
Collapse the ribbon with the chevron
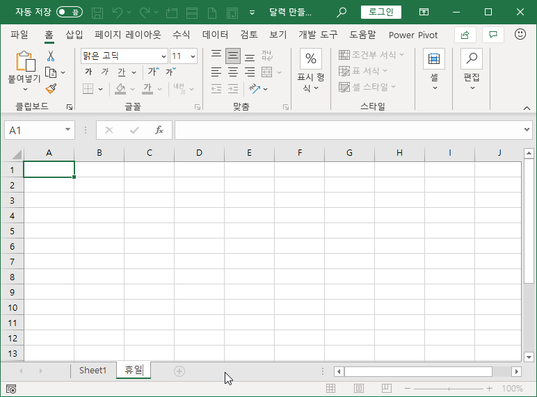[527, 108]
